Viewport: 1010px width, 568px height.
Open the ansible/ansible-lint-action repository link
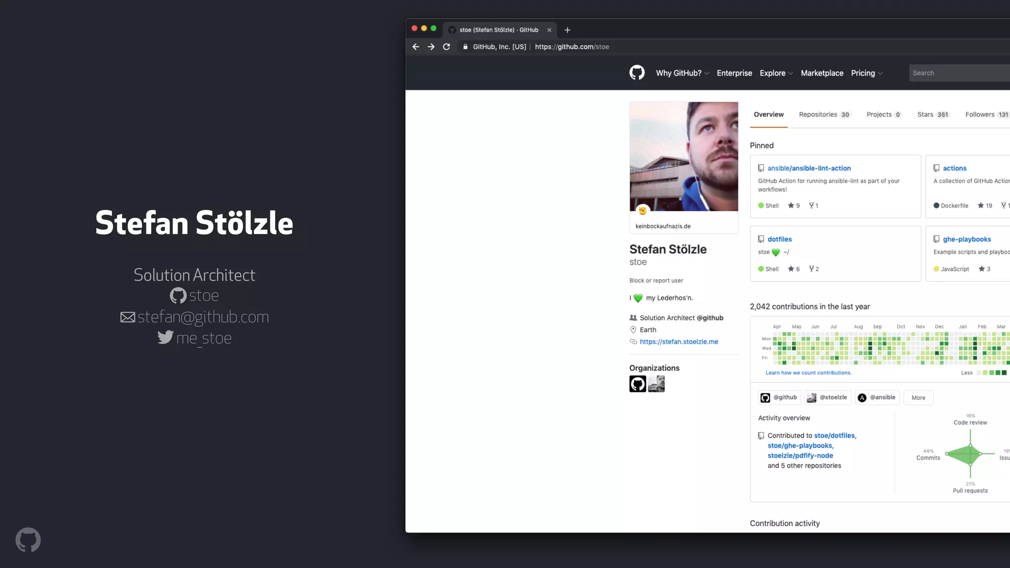[x=809, y=168]
